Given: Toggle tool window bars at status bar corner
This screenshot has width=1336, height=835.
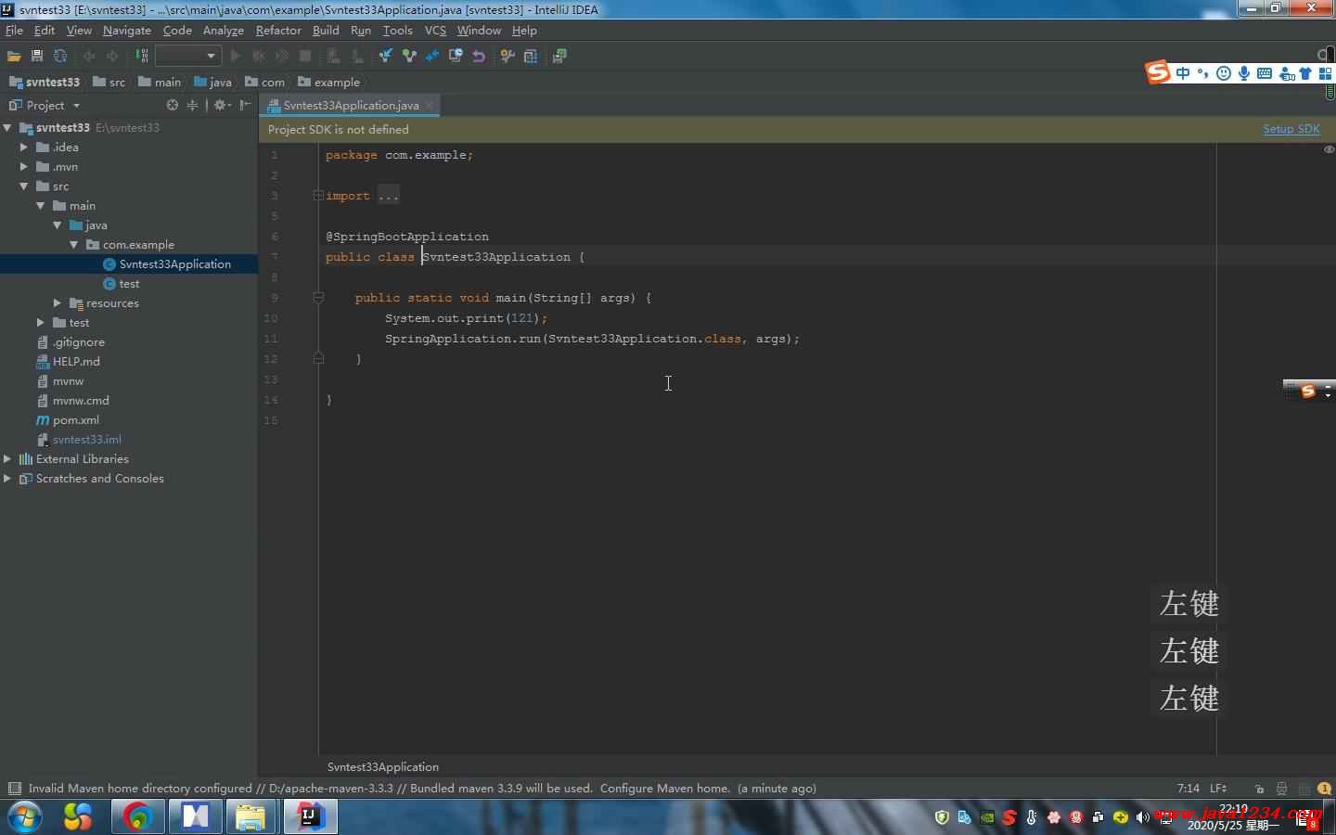Looking at the screenshot, I should point(14,789).
